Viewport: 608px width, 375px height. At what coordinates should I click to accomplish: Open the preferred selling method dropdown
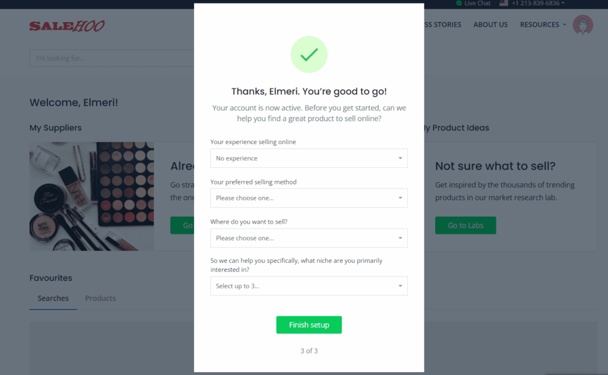click(309, 198)
